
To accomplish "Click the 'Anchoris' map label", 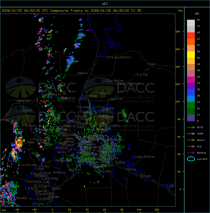I will click(59, 172).
